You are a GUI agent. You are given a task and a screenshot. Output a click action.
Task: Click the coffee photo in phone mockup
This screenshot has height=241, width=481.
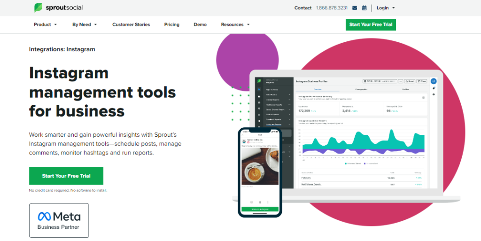click(260, 166)
